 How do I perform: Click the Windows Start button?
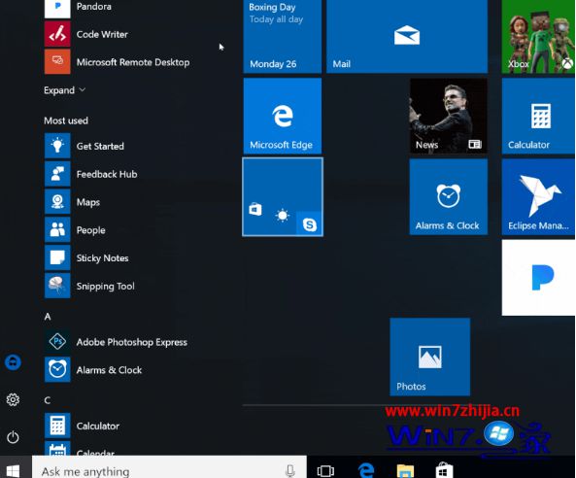[x=14, y=469]
